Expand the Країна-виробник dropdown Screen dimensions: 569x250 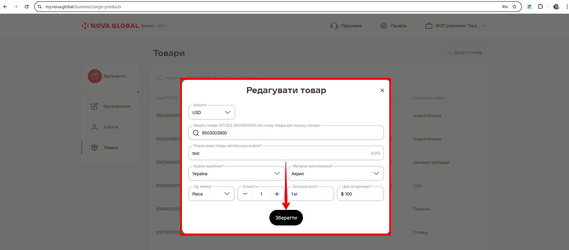pos(236,174)
